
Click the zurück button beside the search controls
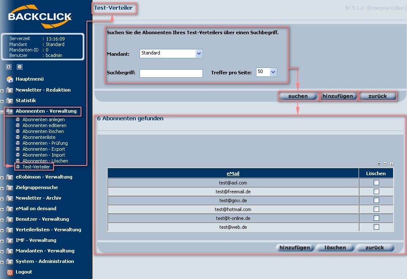[377, 96]
